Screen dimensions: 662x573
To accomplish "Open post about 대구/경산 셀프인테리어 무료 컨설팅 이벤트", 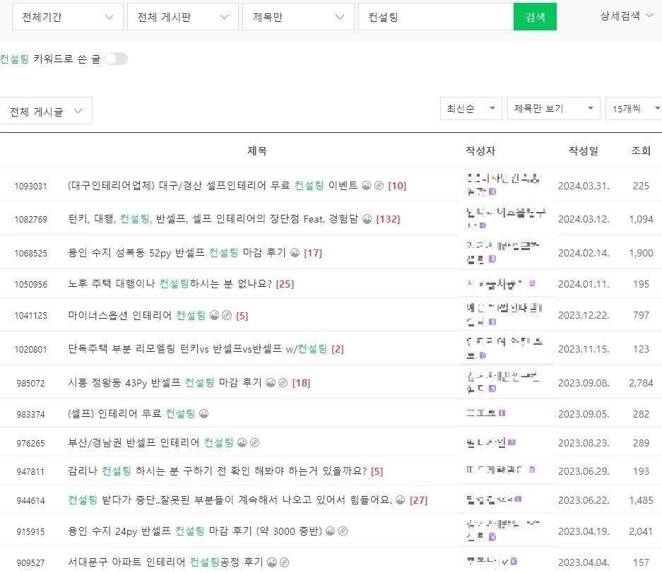I will click(x=213, y=185).
